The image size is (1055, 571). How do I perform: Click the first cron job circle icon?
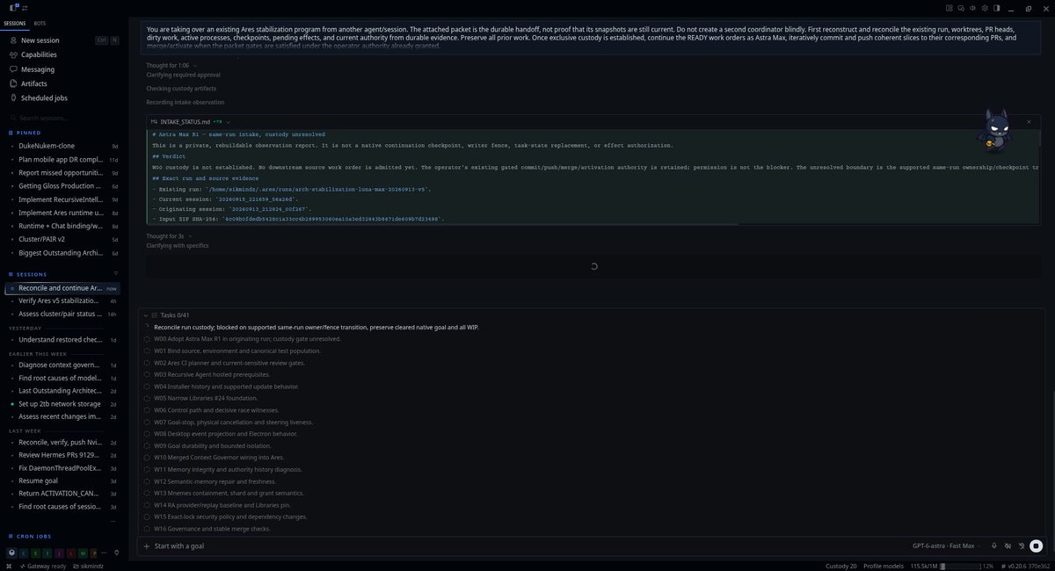coord(11,553)
